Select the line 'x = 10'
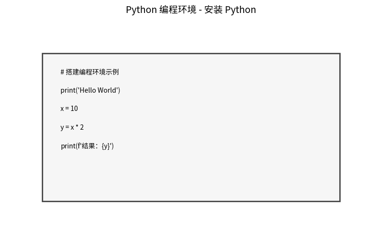Screen dimensions: 381x243 69,109
